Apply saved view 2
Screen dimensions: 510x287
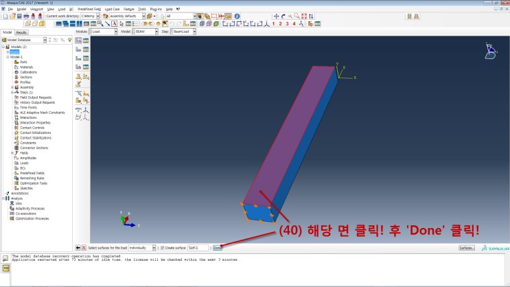(280, 24)
